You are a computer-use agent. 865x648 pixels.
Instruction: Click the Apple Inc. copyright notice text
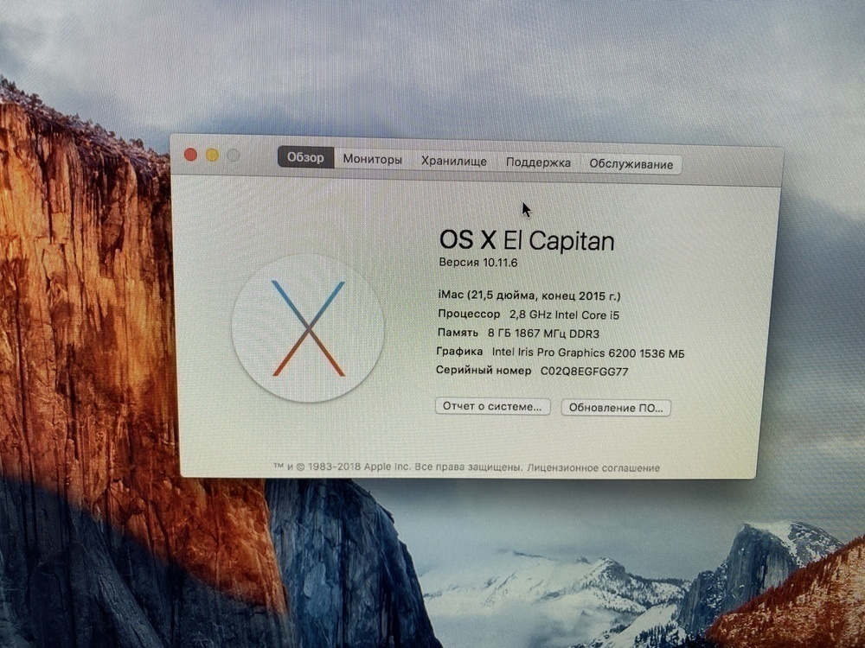(397, 467)
